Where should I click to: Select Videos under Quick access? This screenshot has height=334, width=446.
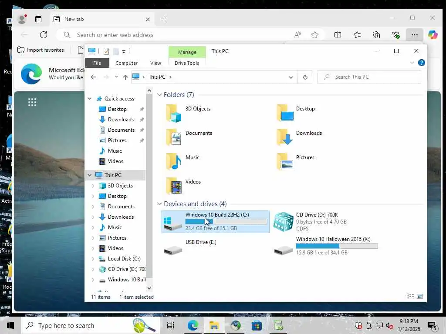115,161
